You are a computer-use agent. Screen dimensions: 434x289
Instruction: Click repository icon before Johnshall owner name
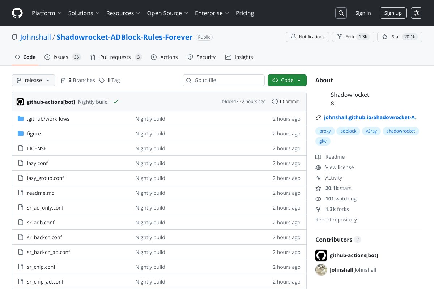point(14,37)
